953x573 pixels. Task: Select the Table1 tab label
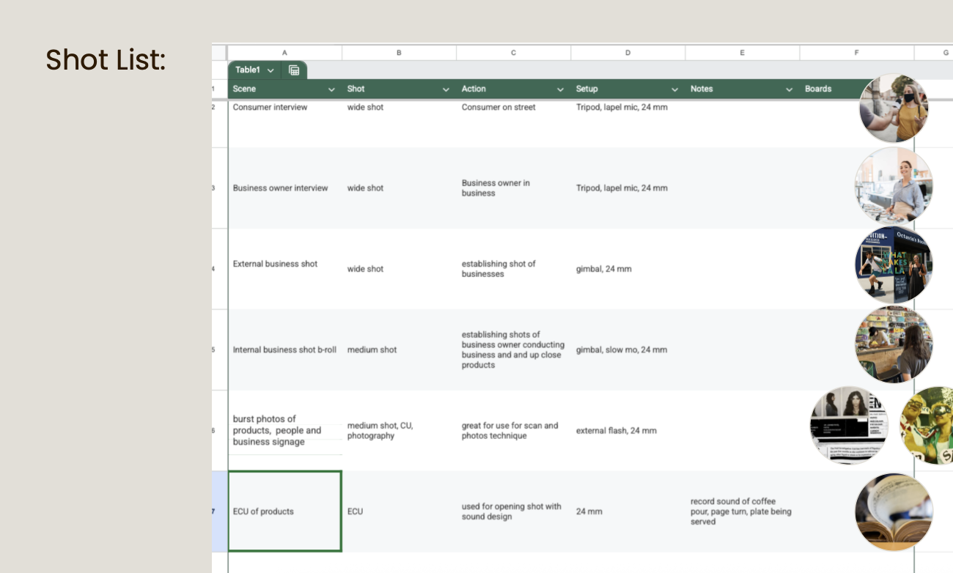(248, 70)
